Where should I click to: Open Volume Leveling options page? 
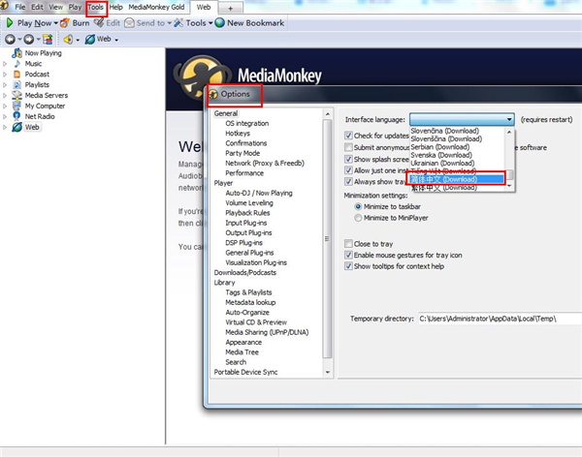tap(249, 202)
